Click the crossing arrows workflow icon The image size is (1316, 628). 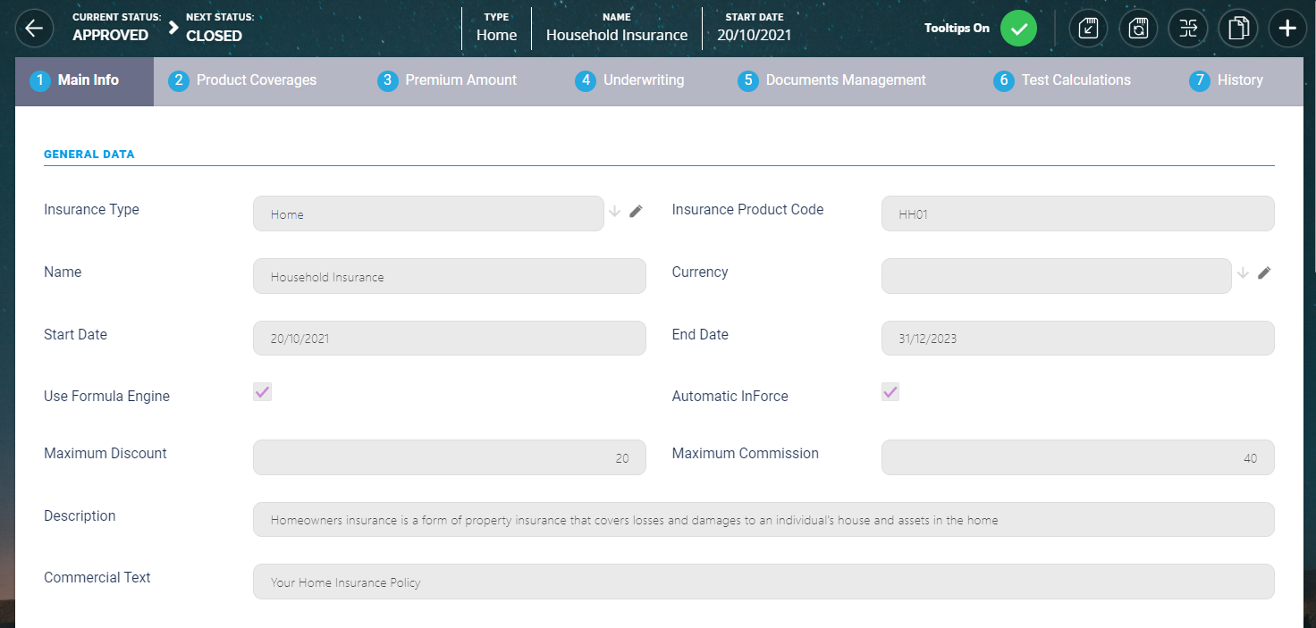point(1187,29)
